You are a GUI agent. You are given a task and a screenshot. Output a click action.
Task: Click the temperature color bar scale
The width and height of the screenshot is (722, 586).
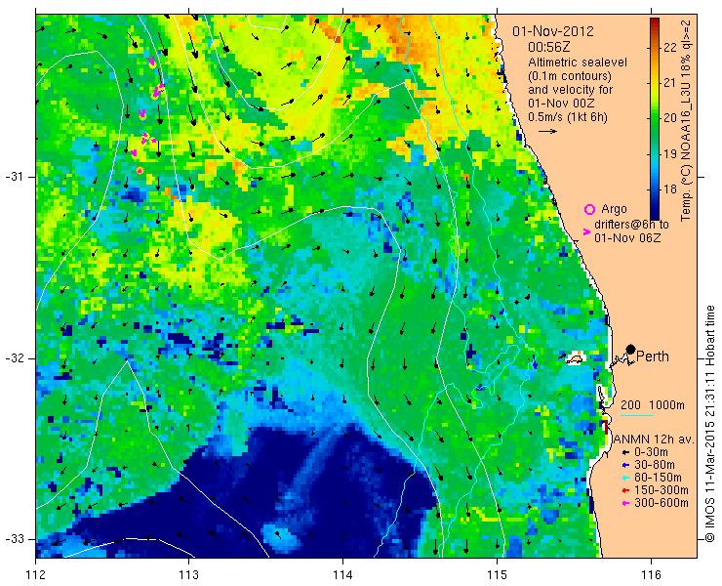point(655,119)
